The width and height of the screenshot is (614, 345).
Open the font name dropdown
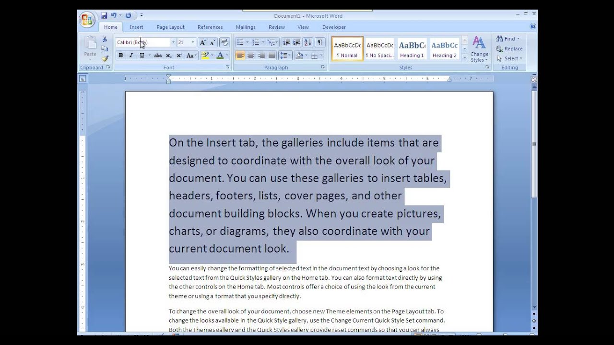[x=173, y=42]
